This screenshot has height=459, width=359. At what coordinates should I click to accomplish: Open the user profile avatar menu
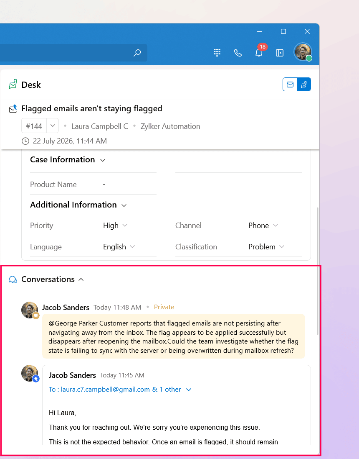[303, 52]
